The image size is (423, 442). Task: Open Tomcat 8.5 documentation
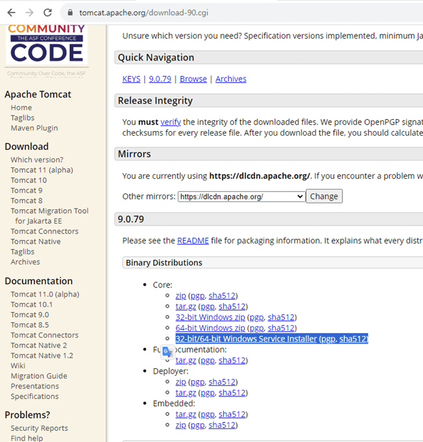(x=30, y=325)
